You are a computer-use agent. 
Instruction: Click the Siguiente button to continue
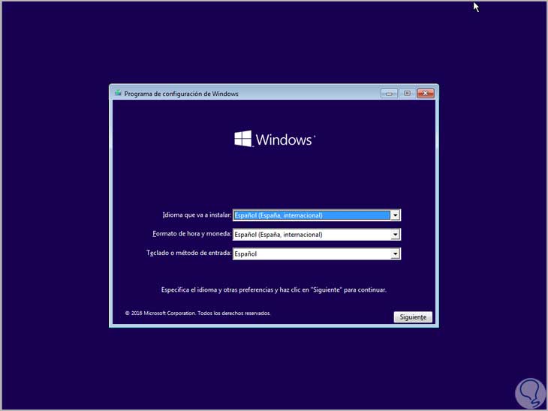[x=413, y=316]
